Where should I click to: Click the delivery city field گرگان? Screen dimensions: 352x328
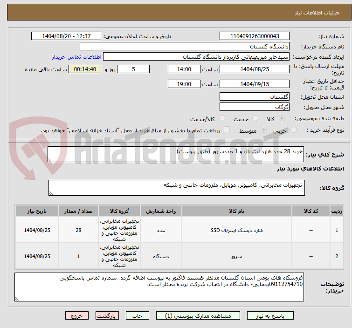[255, 107]
